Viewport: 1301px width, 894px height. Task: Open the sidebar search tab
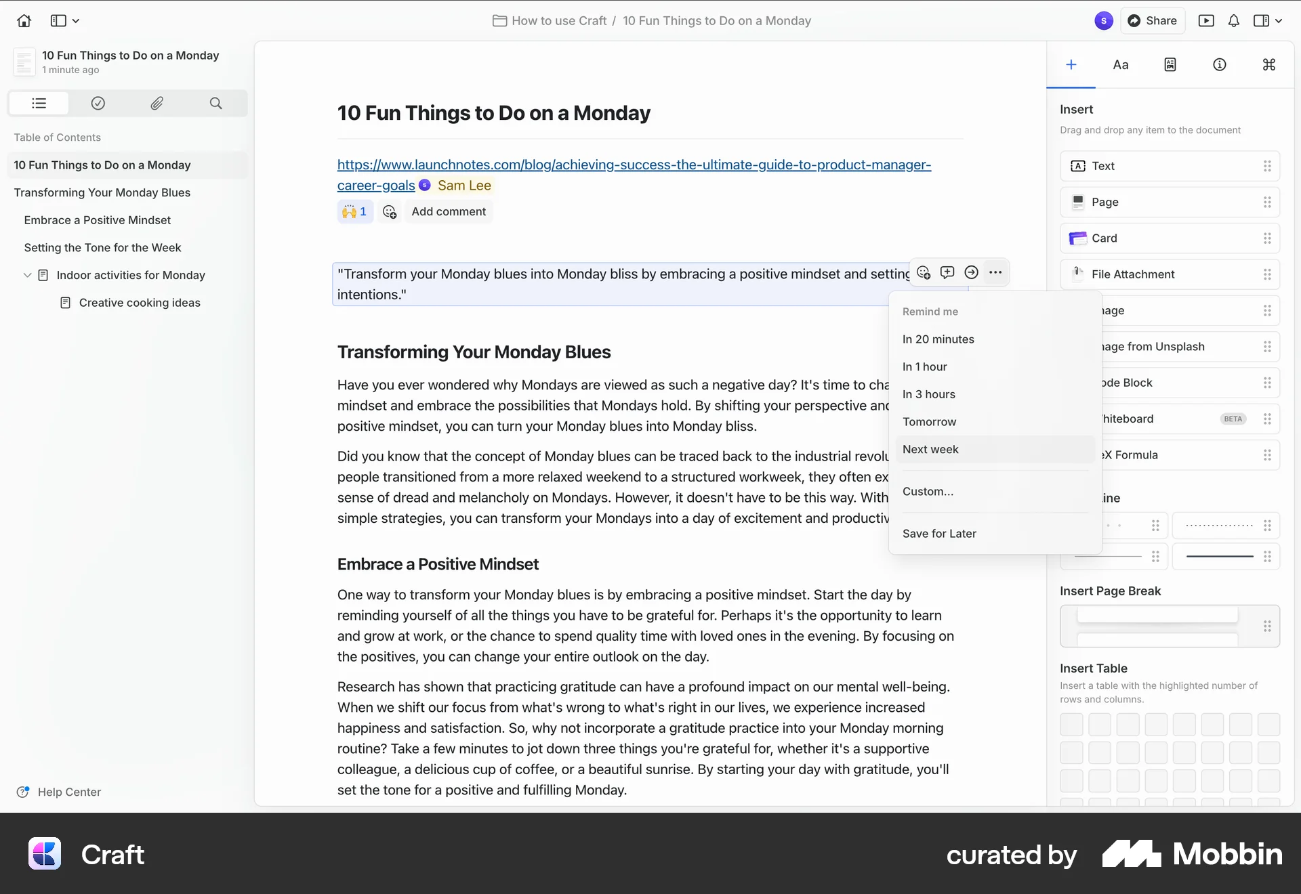pyautogui.click(x=215, y=103)
